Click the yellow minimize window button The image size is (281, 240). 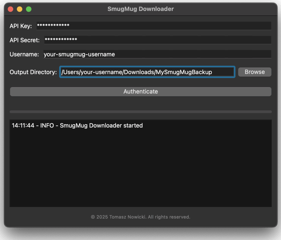click(x=19, y=9)
